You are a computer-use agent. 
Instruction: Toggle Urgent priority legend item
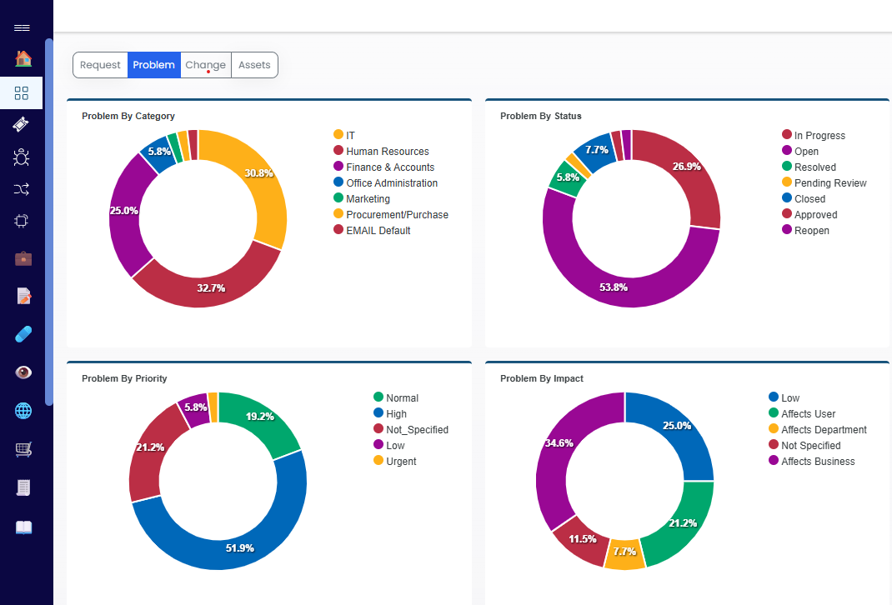click(x=395, y=462)
